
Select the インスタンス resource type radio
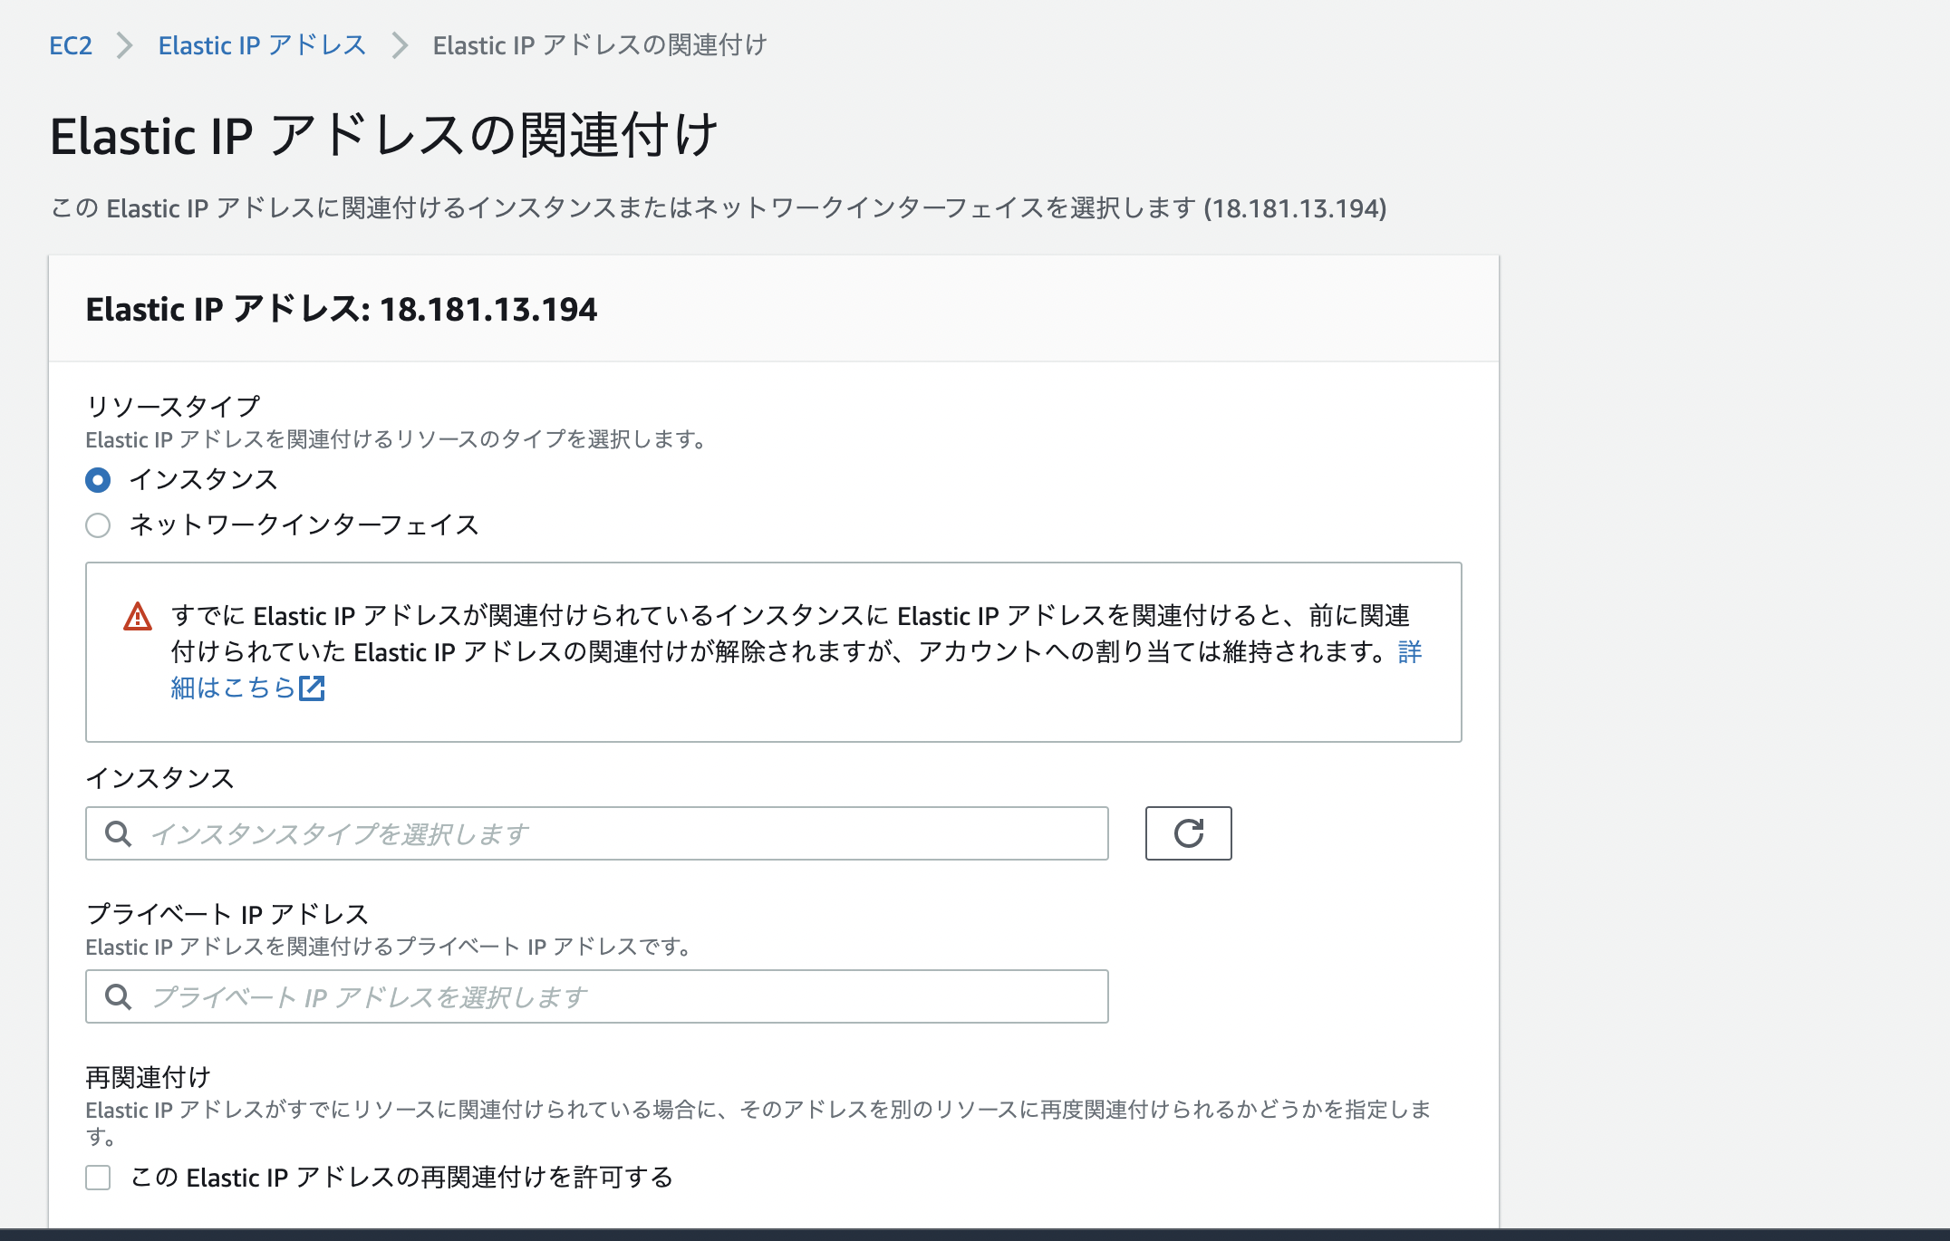tap(98, 480)
